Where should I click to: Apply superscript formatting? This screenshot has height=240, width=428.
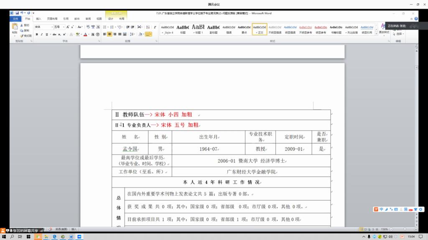point(64,35)
